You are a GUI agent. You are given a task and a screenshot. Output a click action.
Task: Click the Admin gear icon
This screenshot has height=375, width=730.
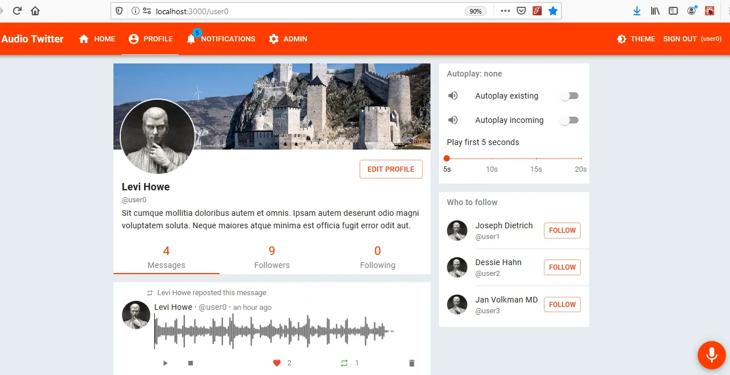[273, 39]
